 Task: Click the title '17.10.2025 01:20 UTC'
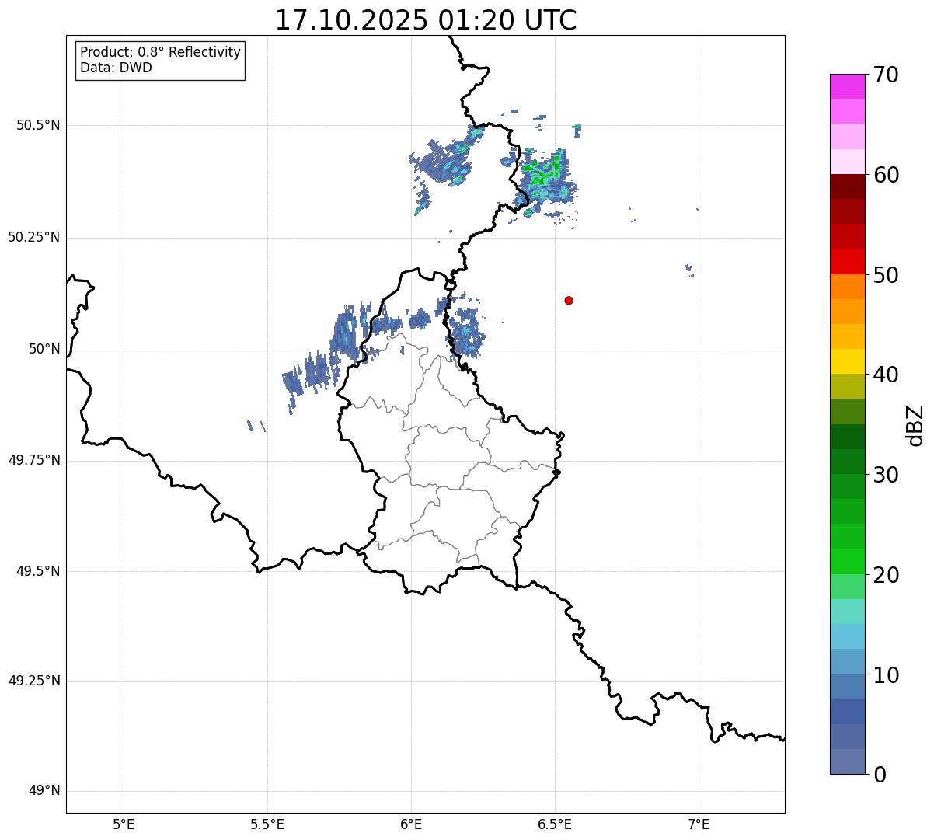point(426,19)
